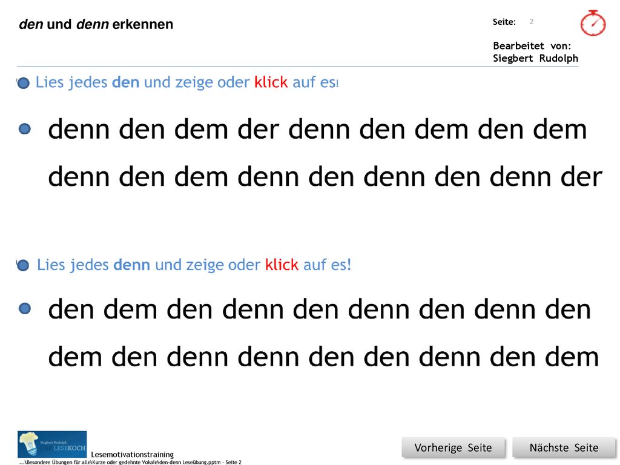The height and width of the screenshot is (465, 620).
Task: Click the red stopwatch timer icon
Action: coord(593,23)
